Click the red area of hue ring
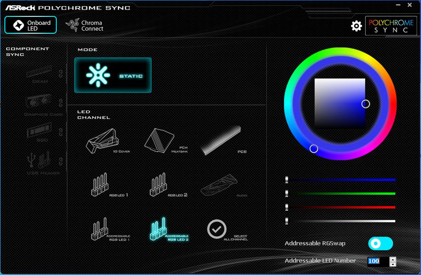The image size is (421, 275). (x=392, y=104)
